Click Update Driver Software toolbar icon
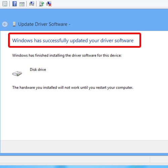Image resolution: width=168 pixels, height=168 pixels. click(41, 4)
